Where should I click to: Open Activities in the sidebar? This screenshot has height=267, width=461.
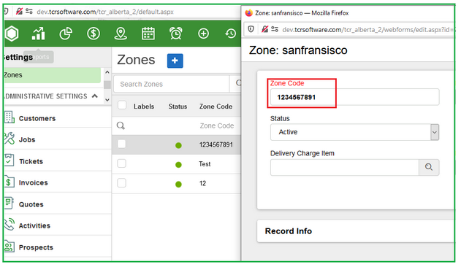click(34, 226)
